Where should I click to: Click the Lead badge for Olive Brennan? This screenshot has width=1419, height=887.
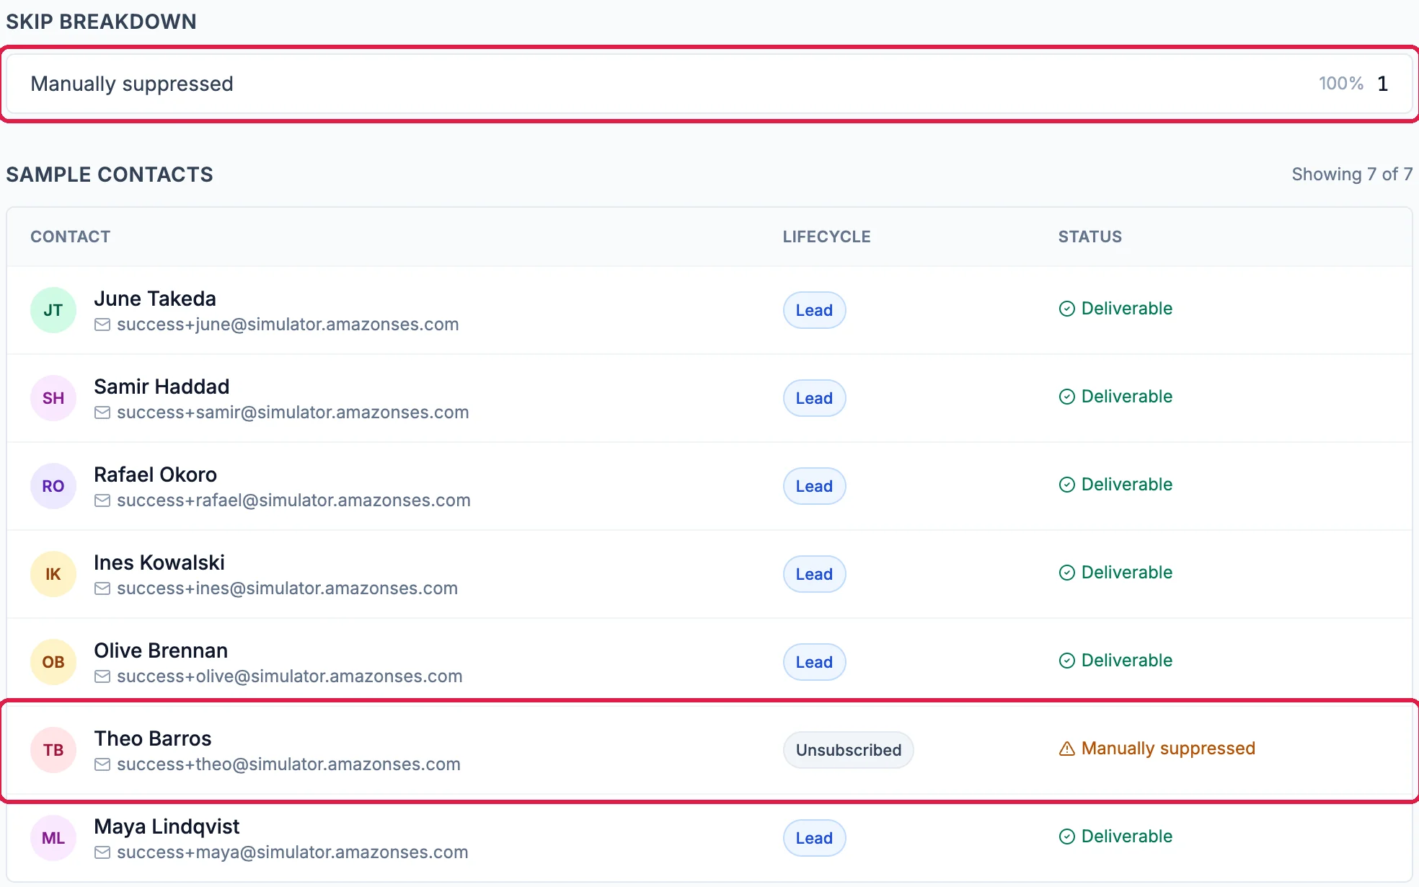pyautogui.click(x=815, y=662)
